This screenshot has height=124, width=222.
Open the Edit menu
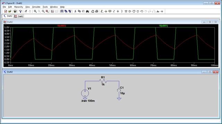pos(10,7)
